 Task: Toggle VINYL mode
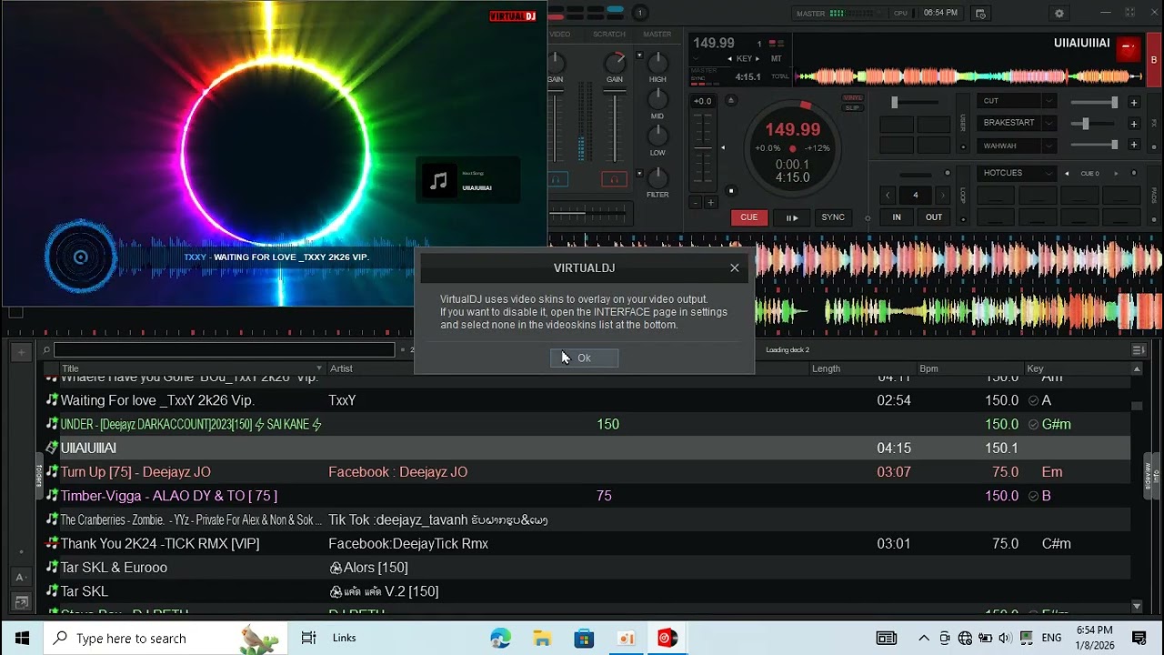pos(852,97)
